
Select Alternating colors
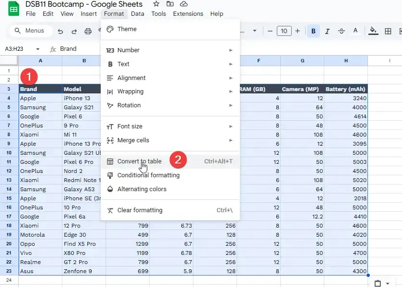pyautogui.click(x=170, y=189)
